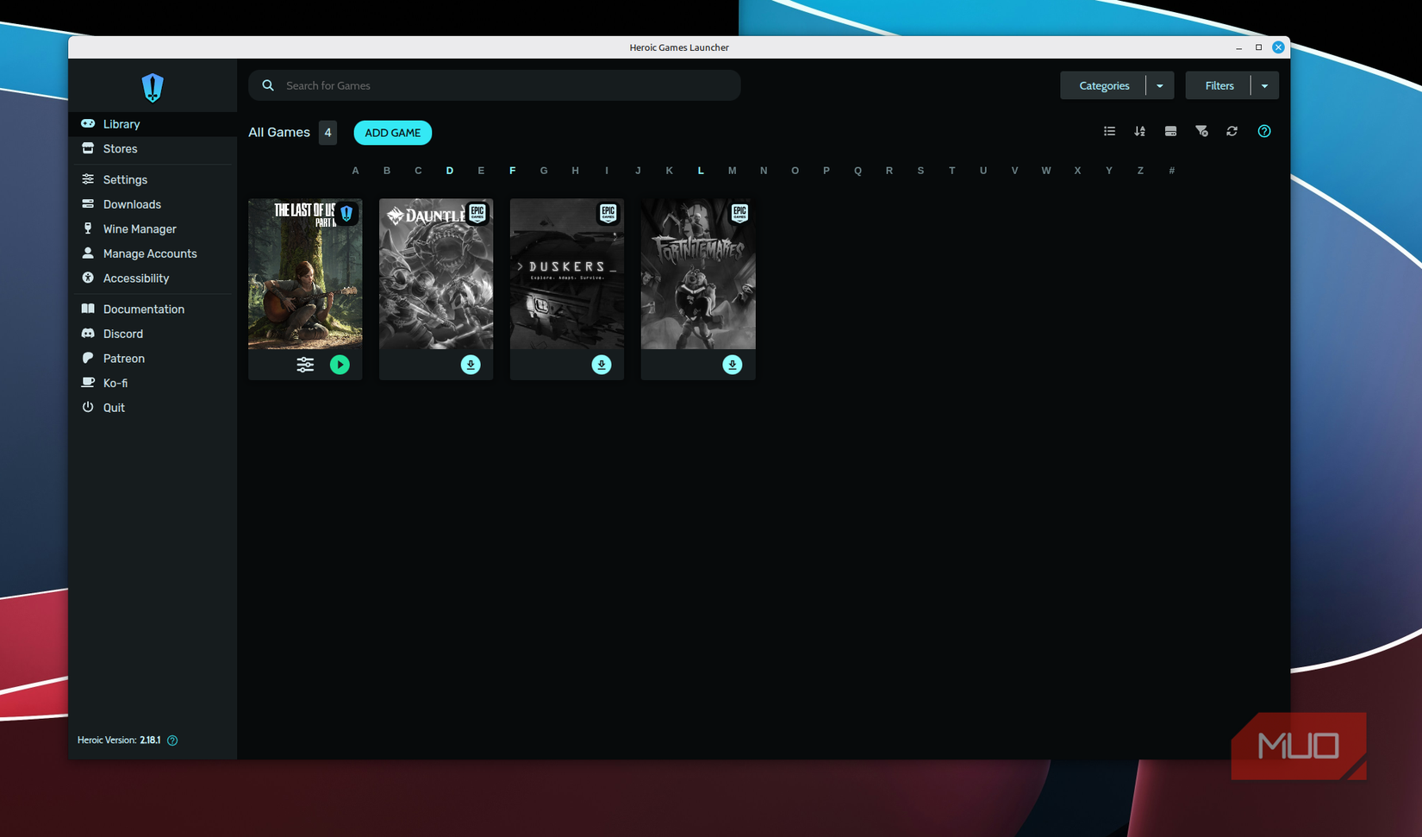Toggle A-Z sort order icon
This screenshot has height=837, width=1422.
(x=1139, y=131)
